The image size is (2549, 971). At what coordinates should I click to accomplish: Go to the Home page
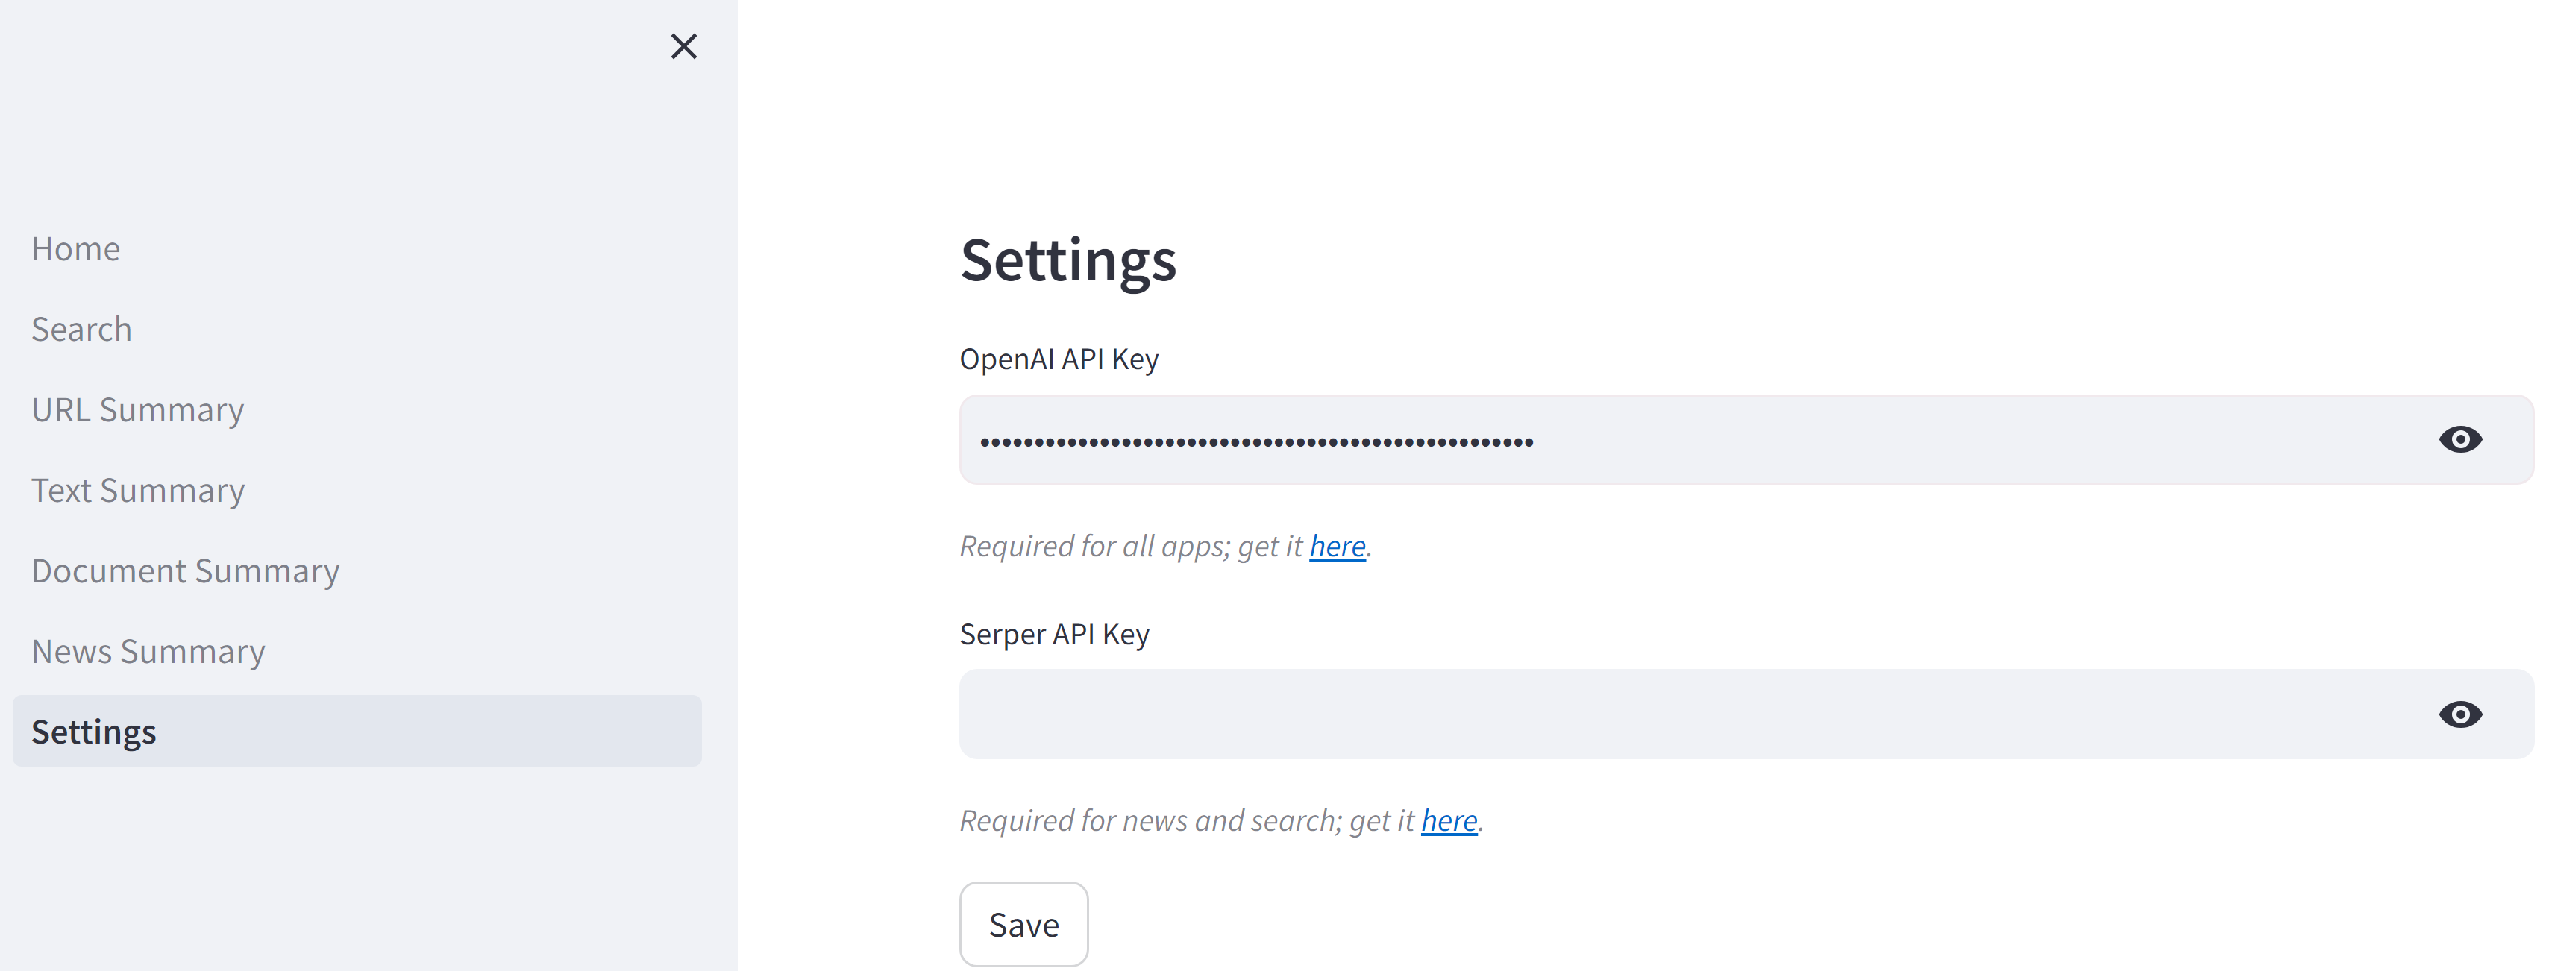pos(76,249)
